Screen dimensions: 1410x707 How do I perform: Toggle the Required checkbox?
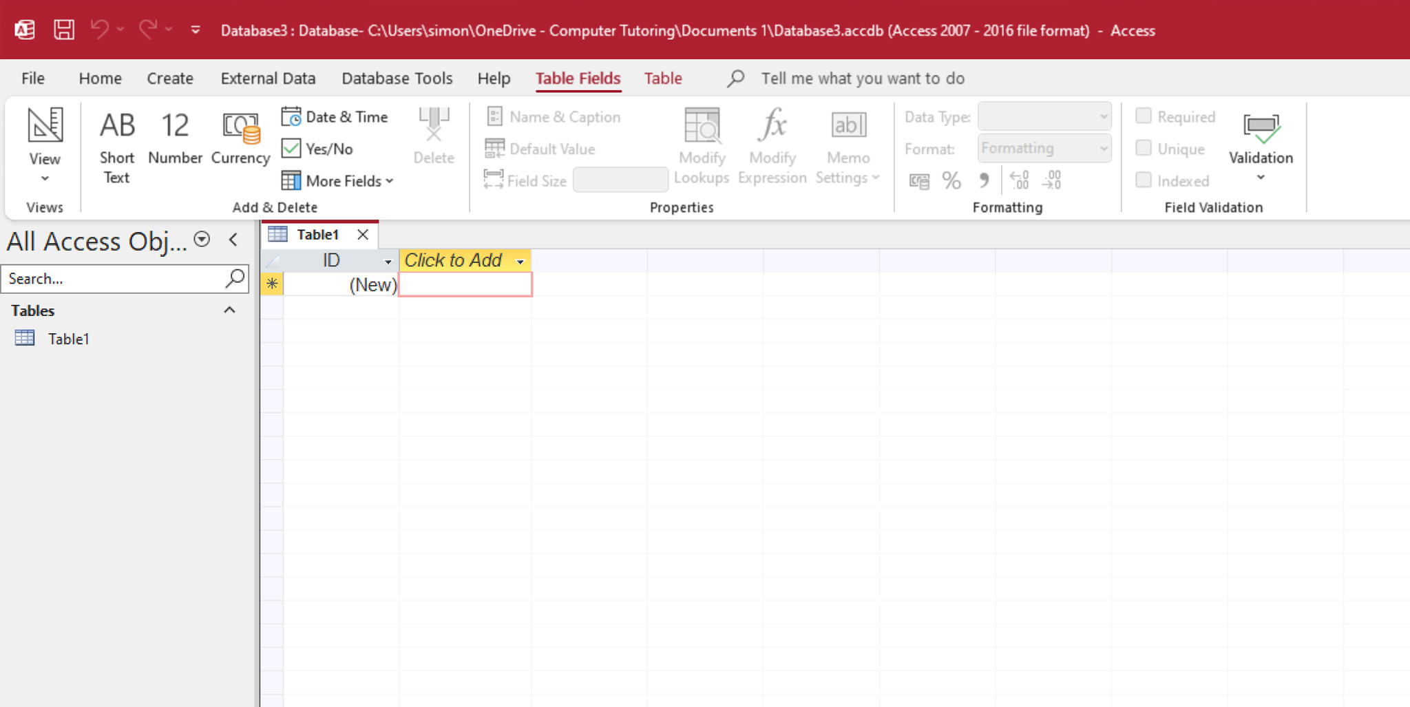pos(1144,116)
